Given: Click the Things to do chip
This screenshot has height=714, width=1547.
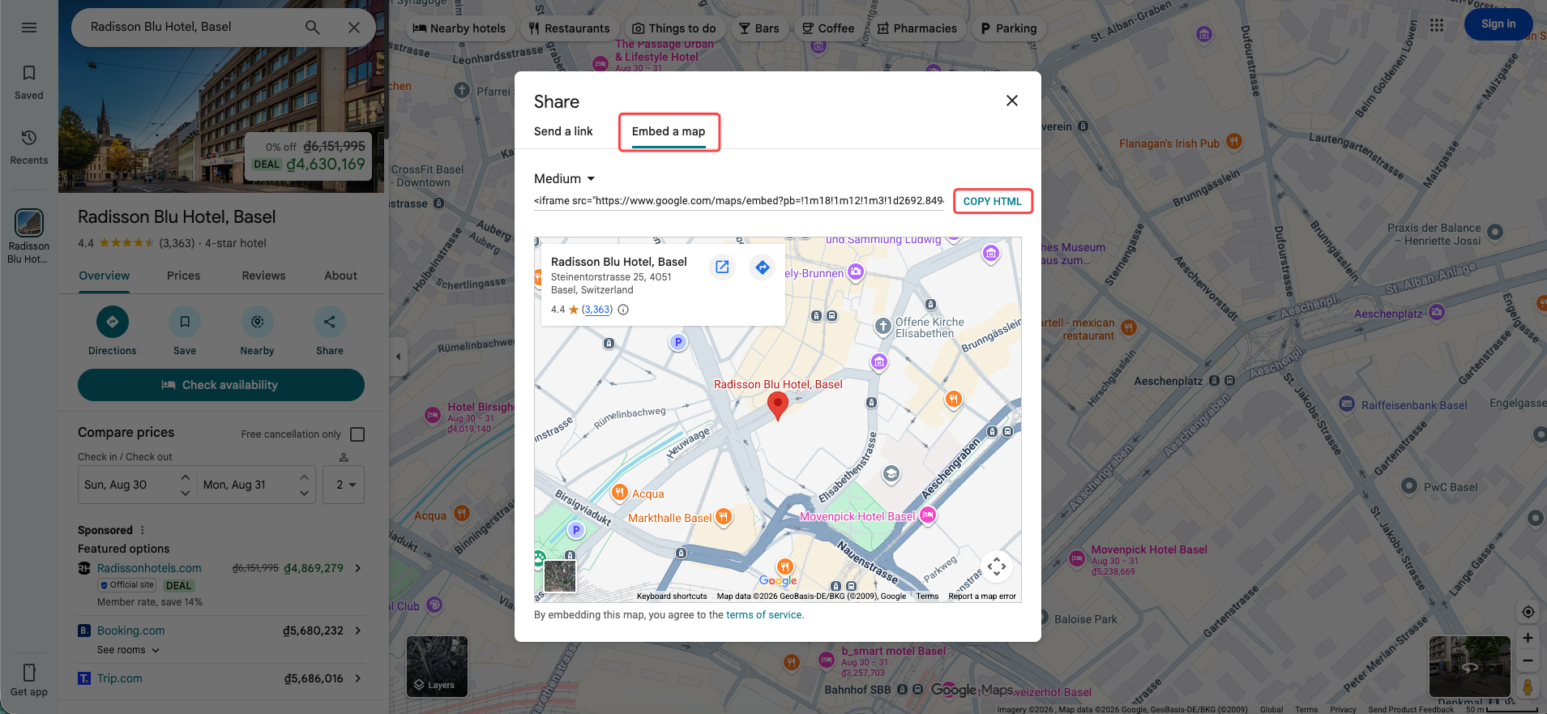Looking at the screenshot, I should pyautogui.click(x=674, y=28).
